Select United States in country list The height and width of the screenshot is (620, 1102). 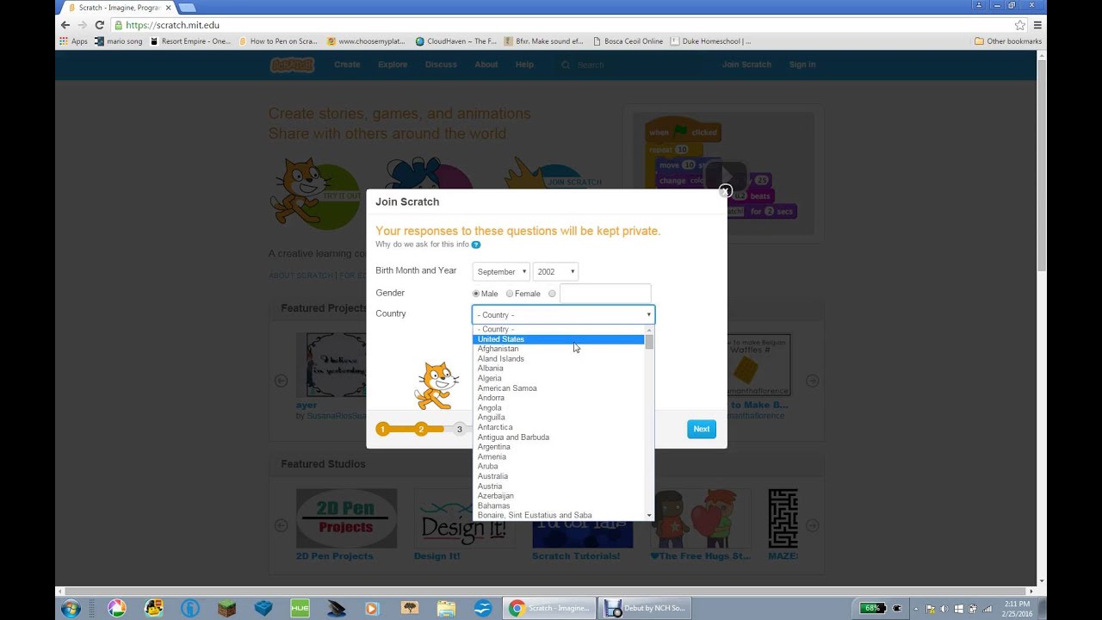tap(559, 339)
